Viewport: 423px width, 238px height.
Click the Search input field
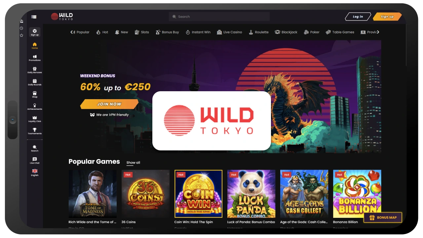click(219, 17)
